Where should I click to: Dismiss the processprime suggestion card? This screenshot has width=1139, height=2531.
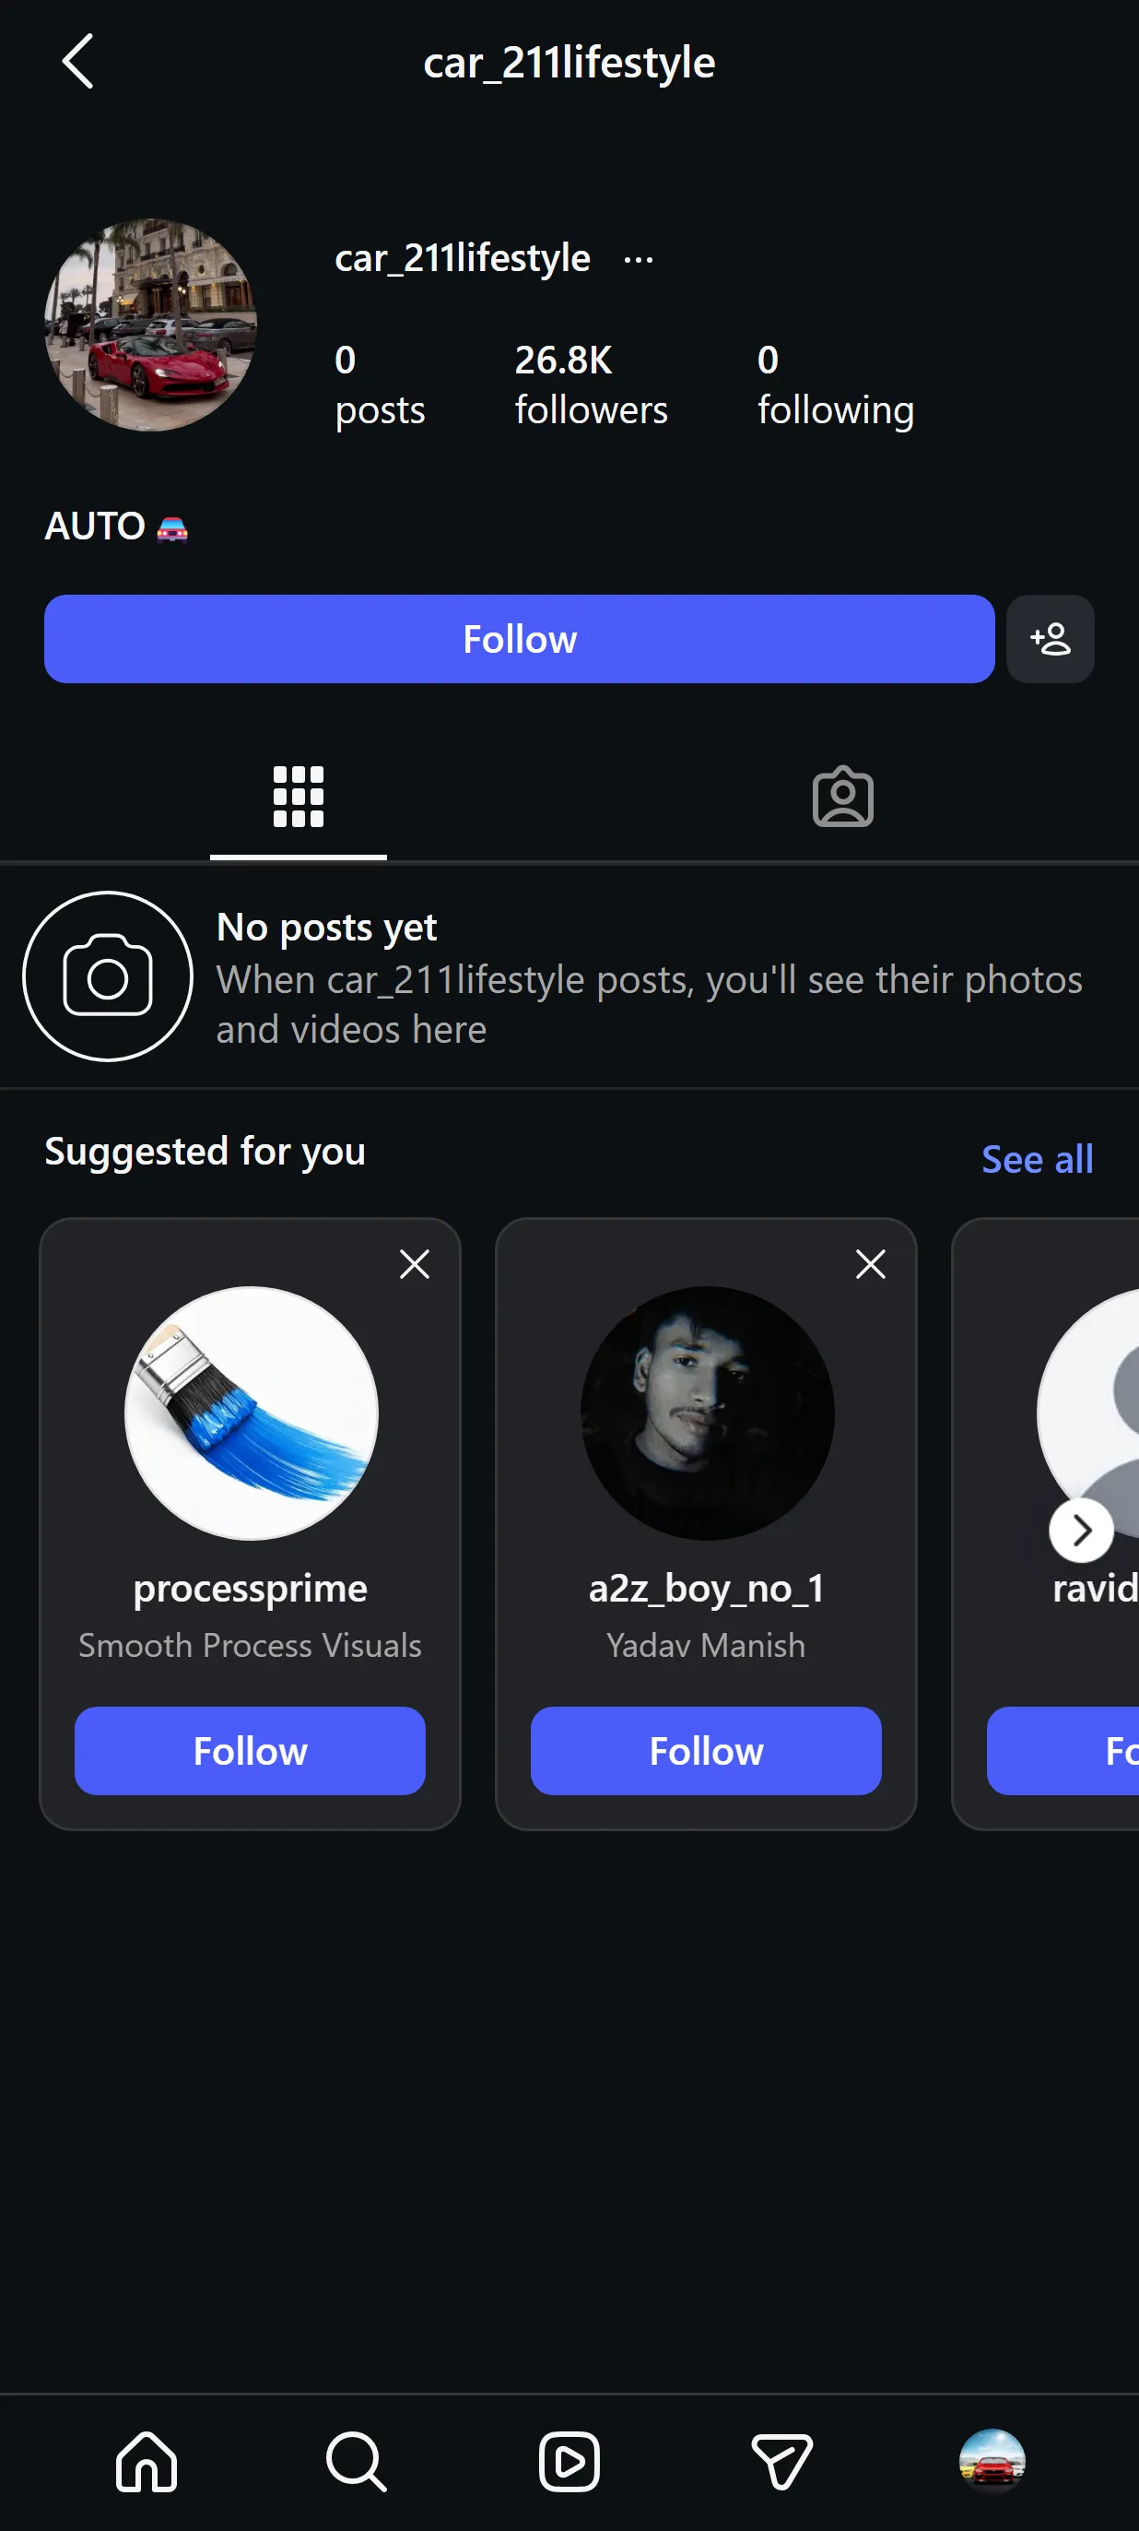[415, 1264]
